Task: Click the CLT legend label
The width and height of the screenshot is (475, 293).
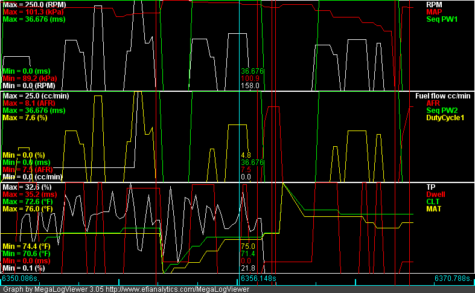Action: tap(433, 202)
